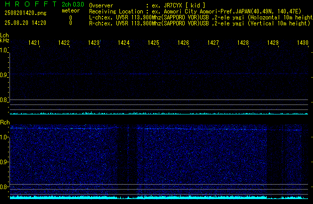Click the Lch cyan signal-level trace
Screen dimensions: 313x204
[x=159, y=113]
